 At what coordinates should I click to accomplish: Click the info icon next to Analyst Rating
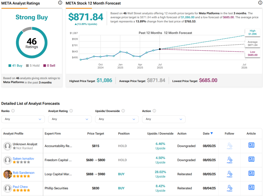(x=71, y=111)
